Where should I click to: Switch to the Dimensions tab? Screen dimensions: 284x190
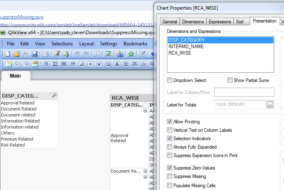click(193, 22)
